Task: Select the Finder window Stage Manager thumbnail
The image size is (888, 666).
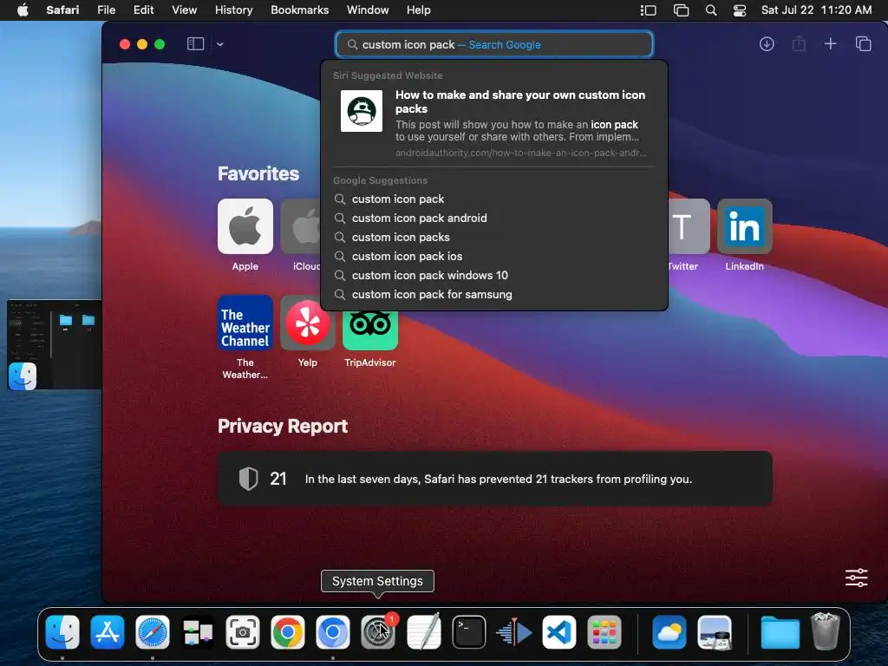Action: coord(55,344)
